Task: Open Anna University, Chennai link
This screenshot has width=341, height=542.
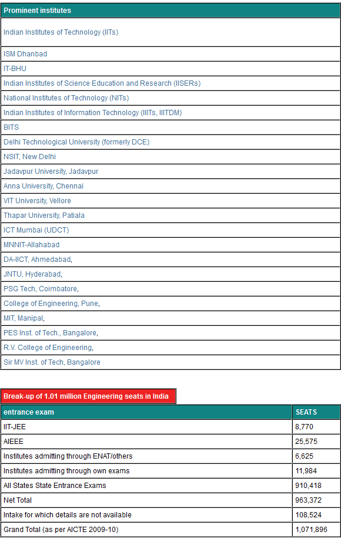Action: coord(44,186)
